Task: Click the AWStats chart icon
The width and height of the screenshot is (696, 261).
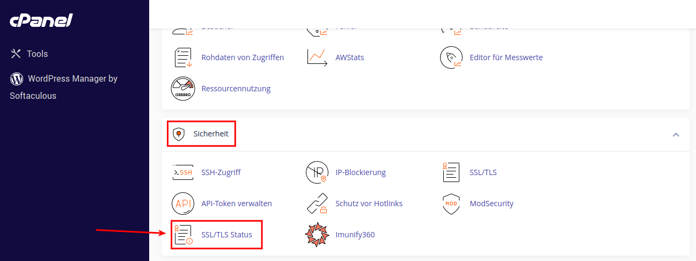Action: click(317, 57)
